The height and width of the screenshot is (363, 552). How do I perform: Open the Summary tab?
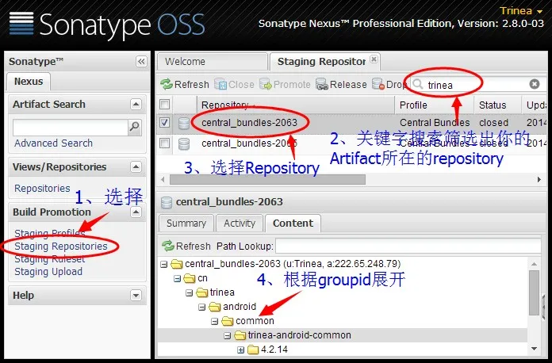186,224
